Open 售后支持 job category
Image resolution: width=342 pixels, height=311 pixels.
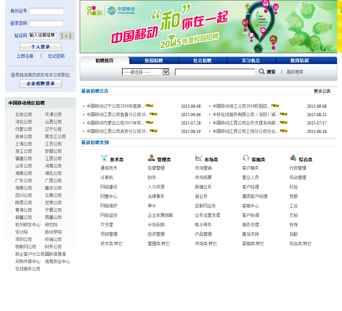(x=250, y=234)
